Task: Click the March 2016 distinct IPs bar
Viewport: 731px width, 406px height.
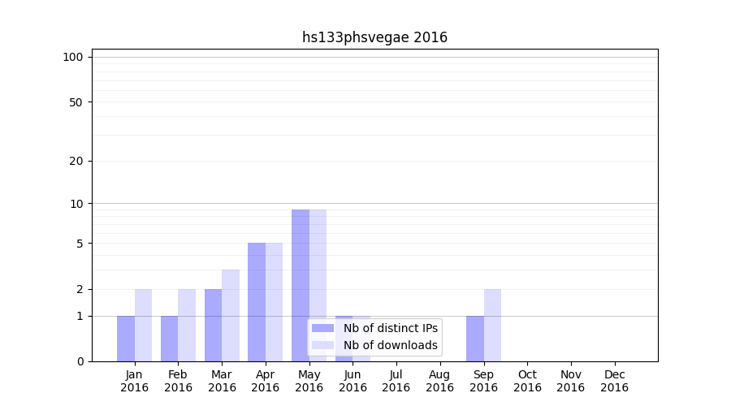Action: click(213, 325)
